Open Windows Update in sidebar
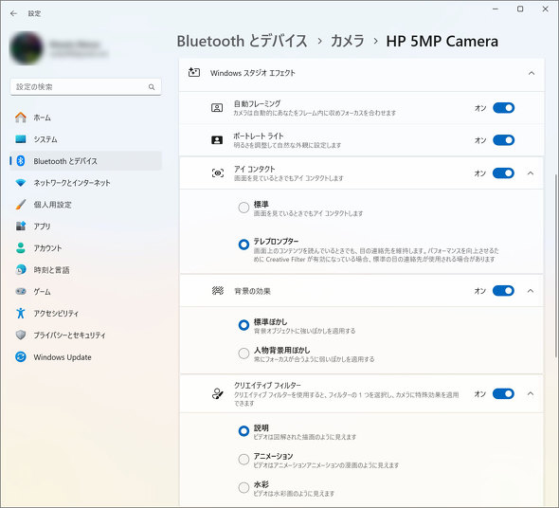This screenshot has width=559, height=508. pyautogui.click(x=85, y=356)
